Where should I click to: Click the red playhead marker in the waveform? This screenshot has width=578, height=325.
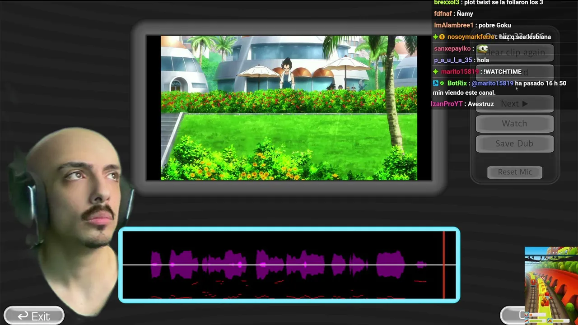tap(444, 265)
